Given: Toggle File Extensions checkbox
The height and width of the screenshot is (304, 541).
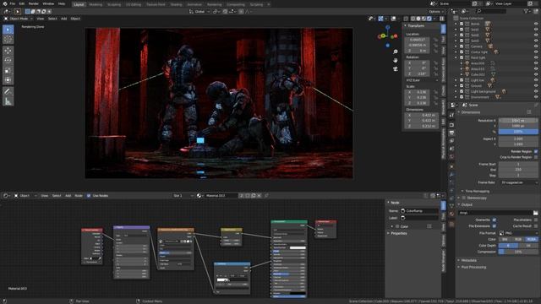Looking at the screenshot, I should pos(494,225).
